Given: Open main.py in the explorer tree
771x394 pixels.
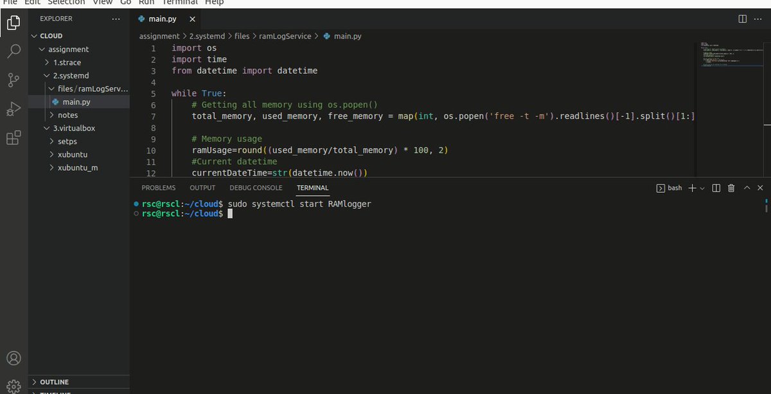Looking at the screenshot, I should pyautogui.click(x=79, y=102).
